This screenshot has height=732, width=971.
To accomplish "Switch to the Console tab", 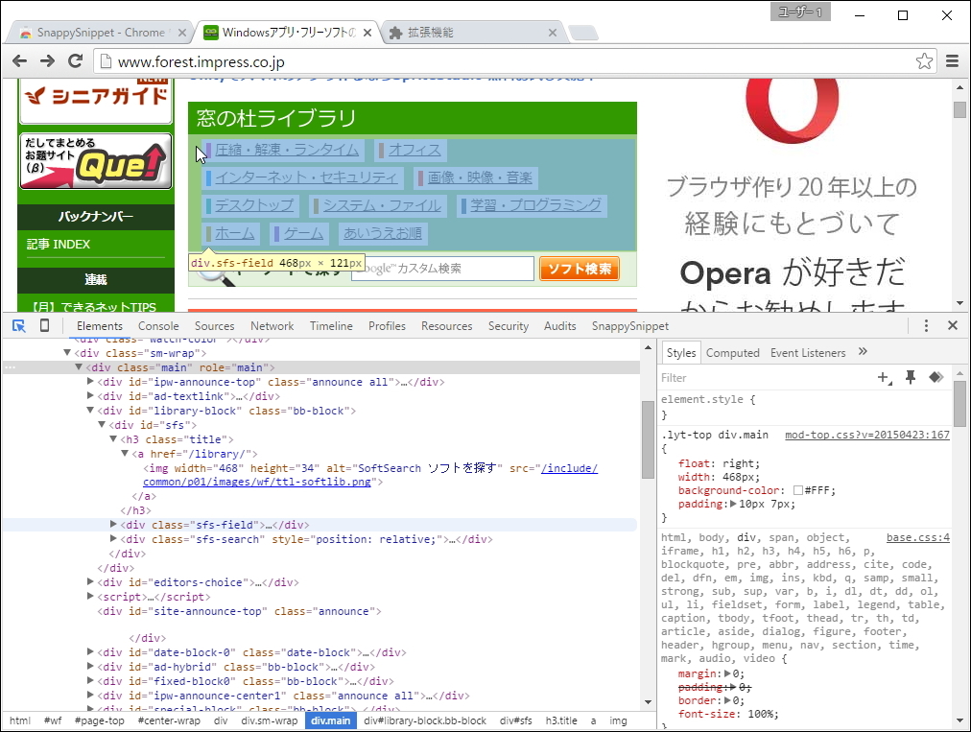I will coord(158,325).
